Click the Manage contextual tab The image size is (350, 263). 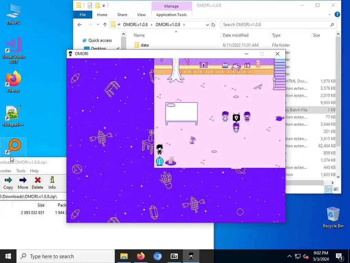[172, 6]
